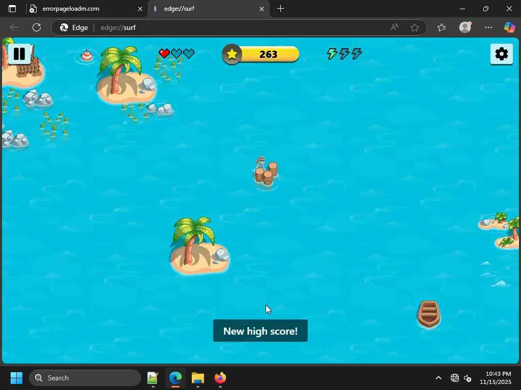
Task: Open the tab actions menu icon
Action: (x=12, y=9)
